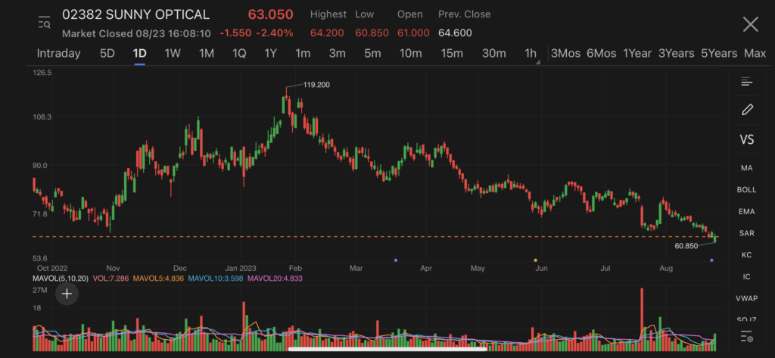Click the -2.40% change percentage
The height and width of the screenshot is (358, 775).
click(x=274, y=33)
